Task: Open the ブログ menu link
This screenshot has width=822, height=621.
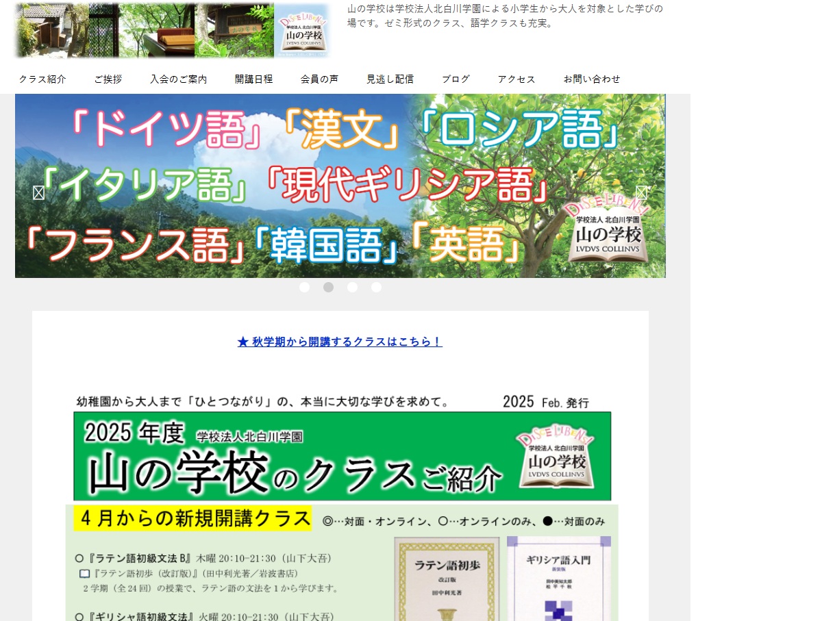Action: click(x=456, y=79)
